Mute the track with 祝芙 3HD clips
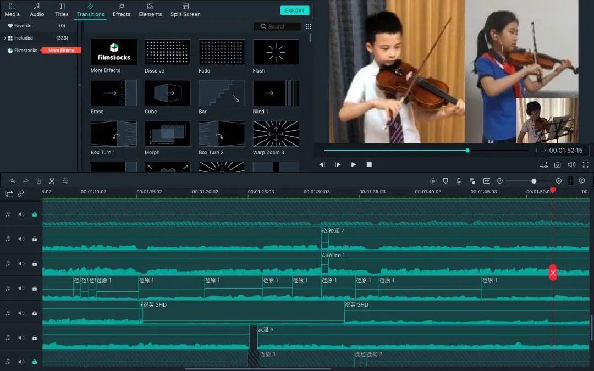Screen dimensions: 594x371 (x=21, y=313)
